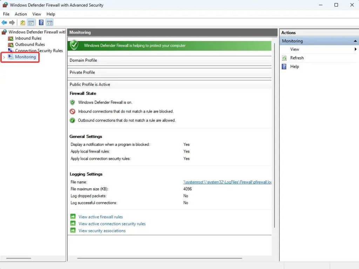Click the value 4096
This screenshot has height=269, width=359.
[x=188, y=189]
